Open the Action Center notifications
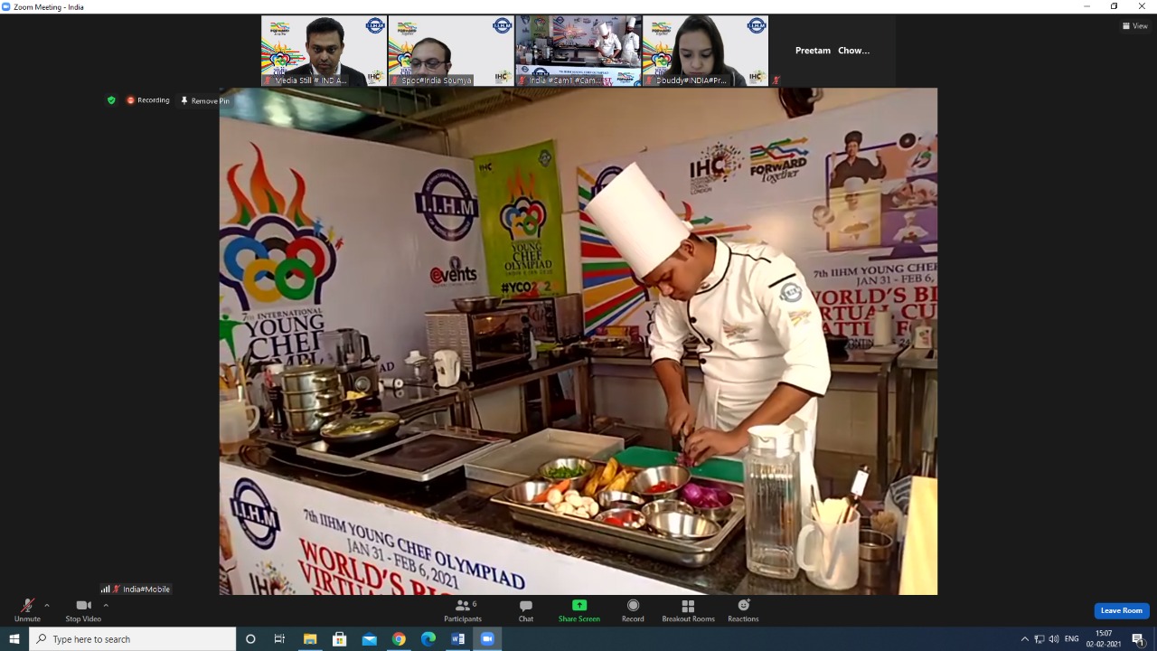The image size is (1157, 651). click(1139, 639)
